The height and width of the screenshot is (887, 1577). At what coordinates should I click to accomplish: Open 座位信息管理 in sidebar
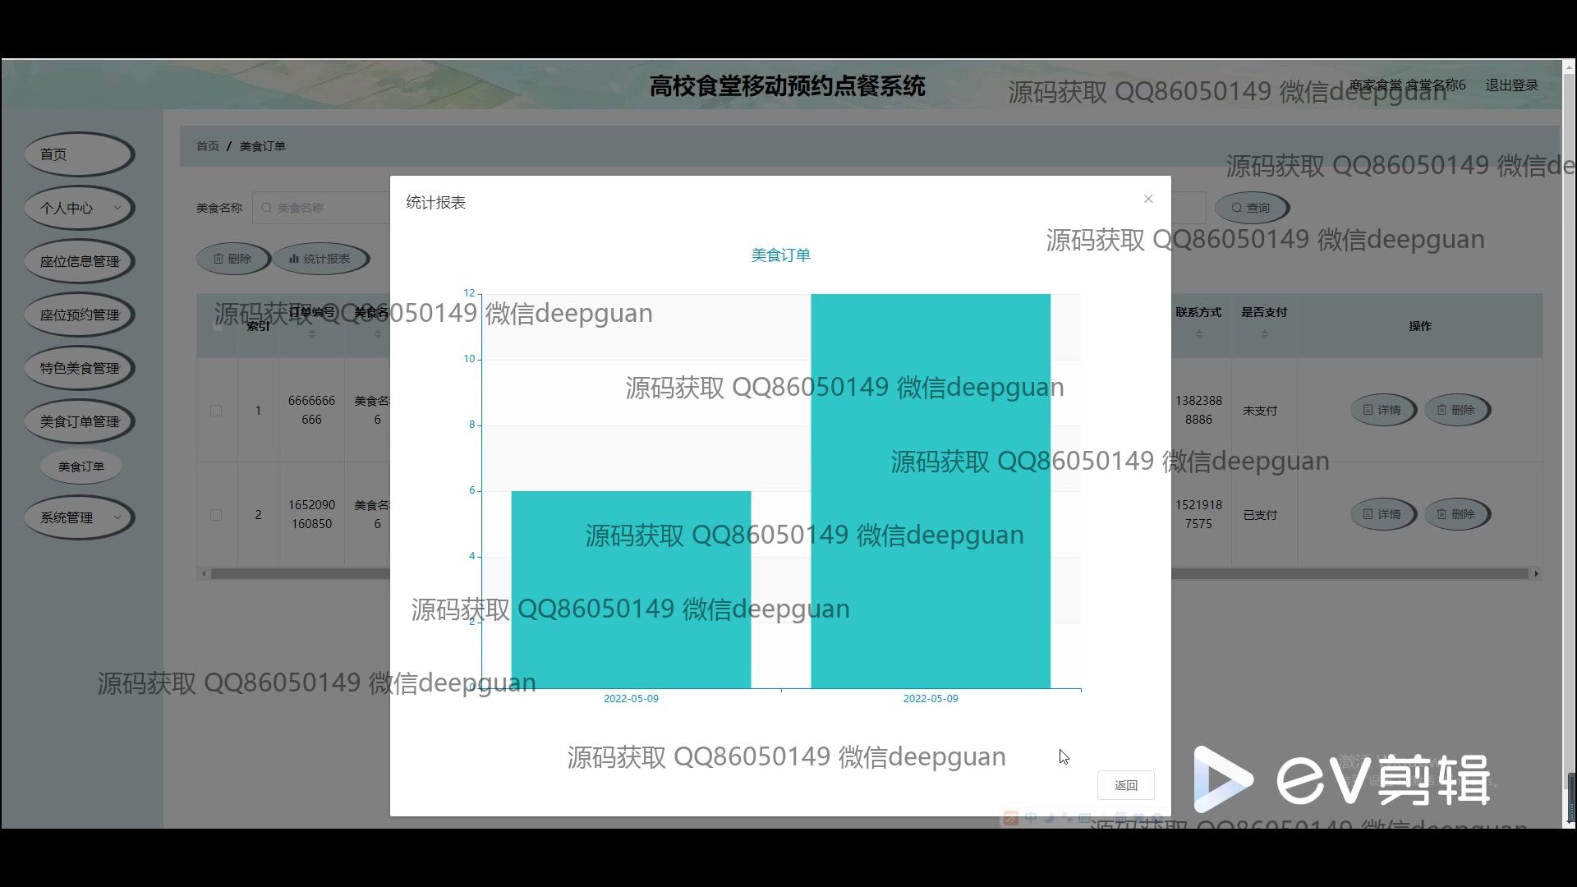coord(79,261)
